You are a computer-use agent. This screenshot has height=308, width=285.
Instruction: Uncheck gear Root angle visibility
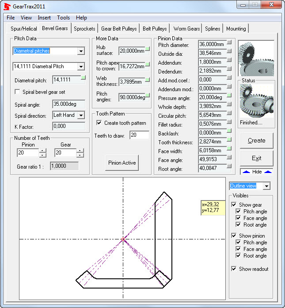click(x=238, y=224)
